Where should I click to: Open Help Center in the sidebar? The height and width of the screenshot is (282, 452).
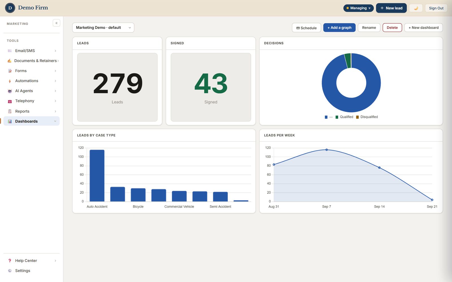(32, 261)
